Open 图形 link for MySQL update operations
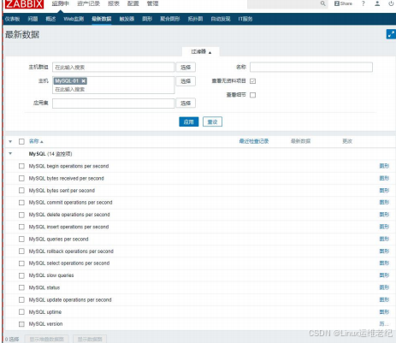 [384, 299]
